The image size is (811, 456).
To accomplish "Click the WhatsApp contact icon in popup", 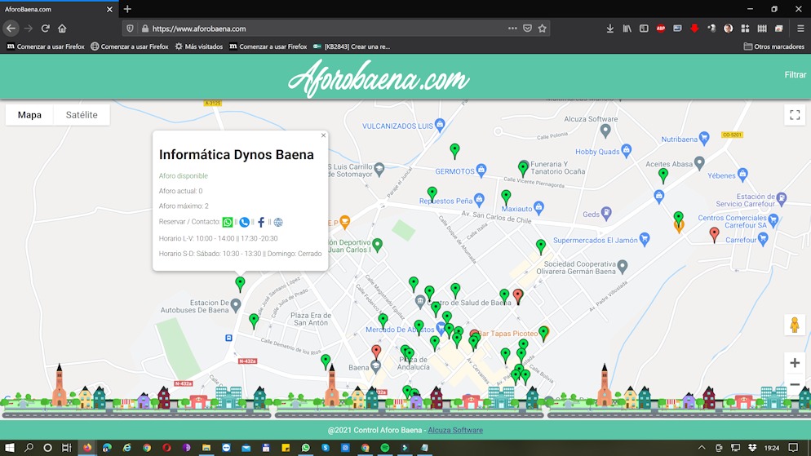I will (x=228, y=223).
